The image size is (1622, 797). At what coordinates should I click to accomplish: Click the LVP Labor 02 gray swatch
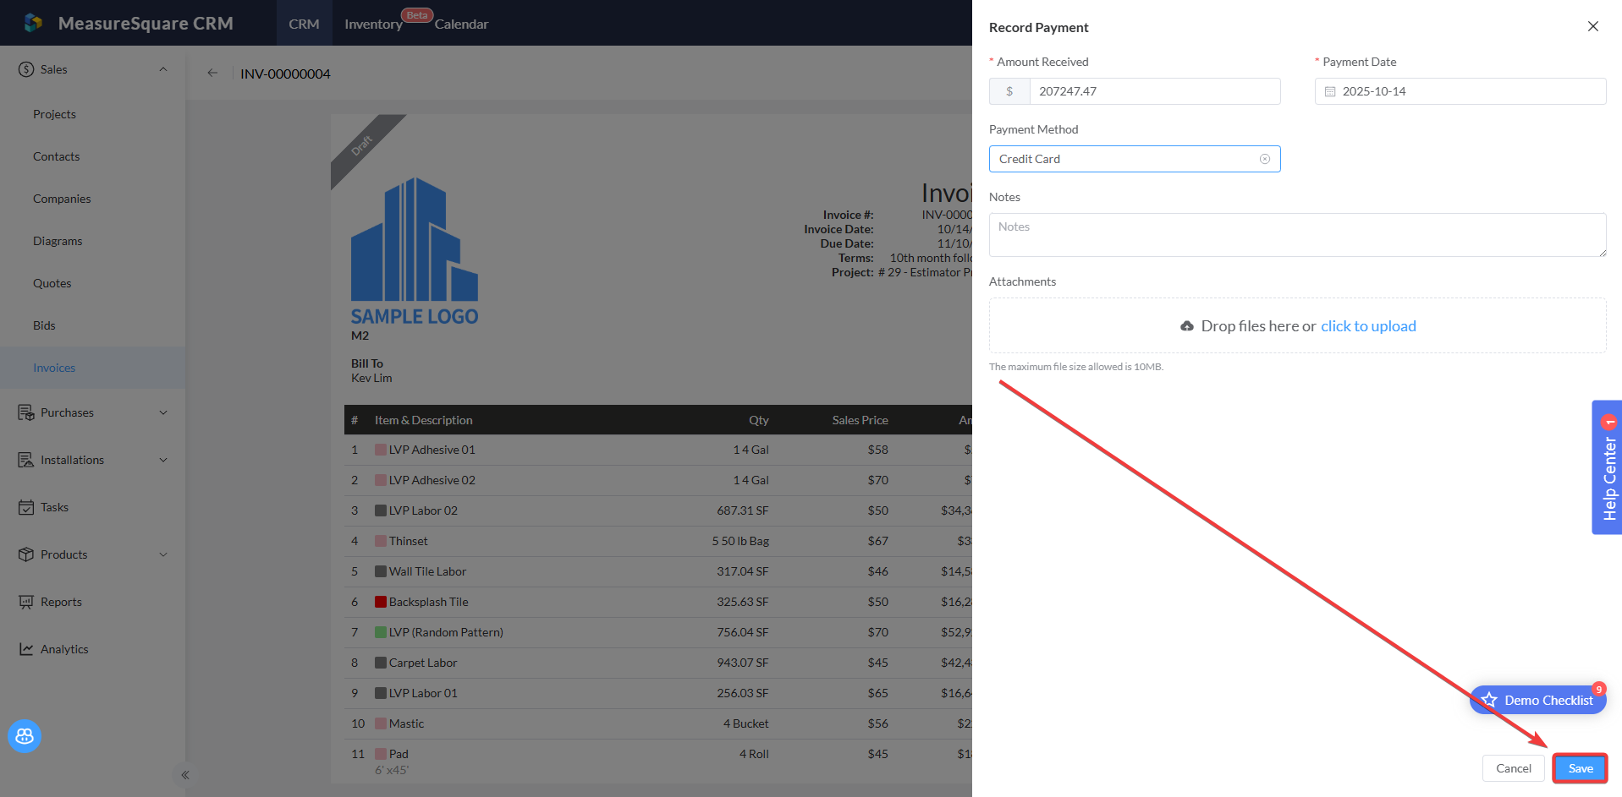point(381,510)
